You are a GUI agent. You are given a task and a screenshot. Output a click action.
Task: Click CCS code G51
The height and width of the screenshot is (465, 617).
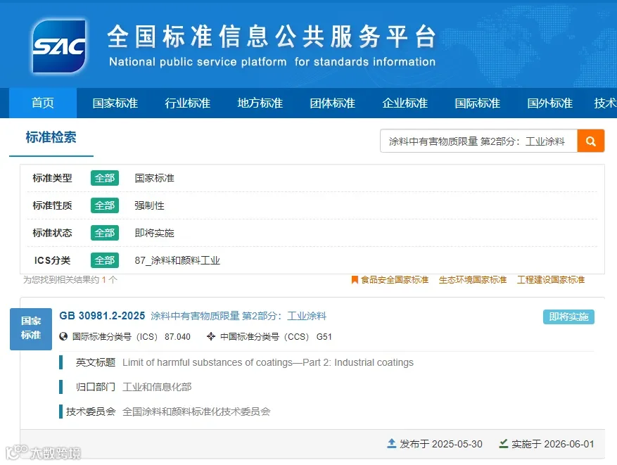324,337
